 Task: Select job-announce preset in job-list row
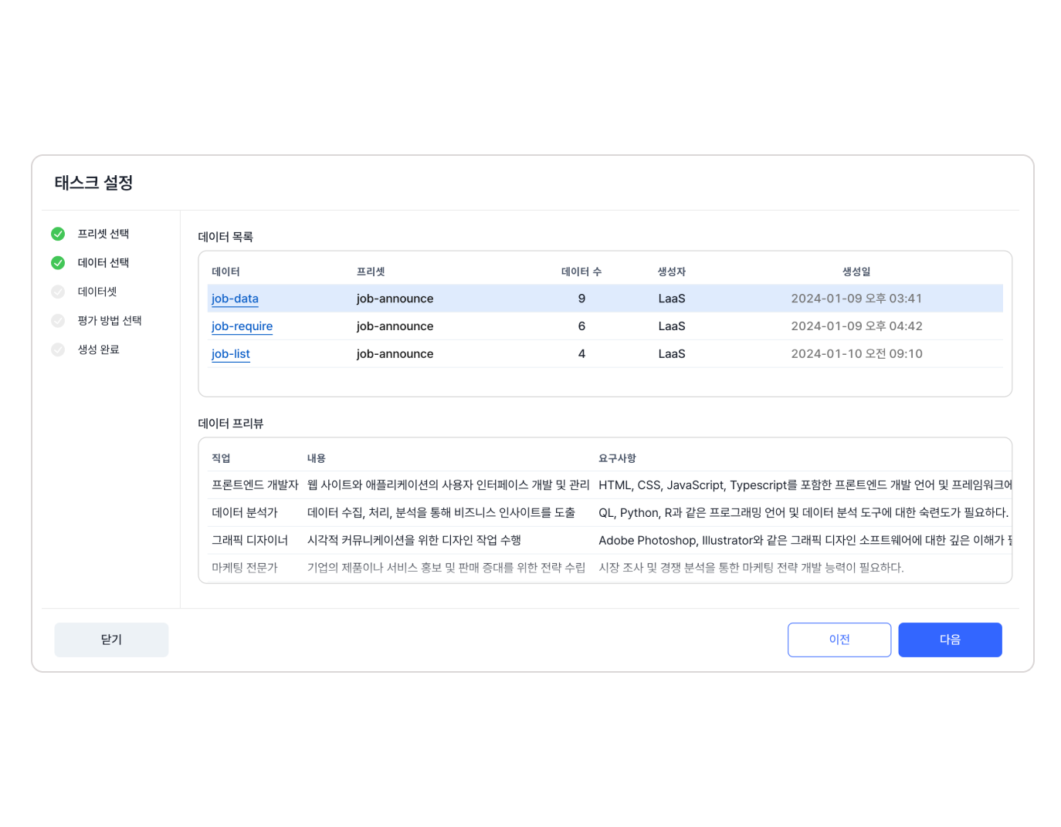point(395,354)
